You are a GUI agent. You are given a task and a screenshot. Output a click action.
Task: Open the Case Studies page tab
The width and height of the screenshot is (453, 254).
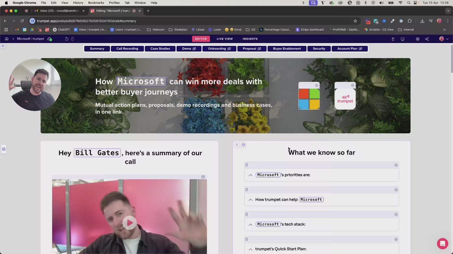click(160, 49)
